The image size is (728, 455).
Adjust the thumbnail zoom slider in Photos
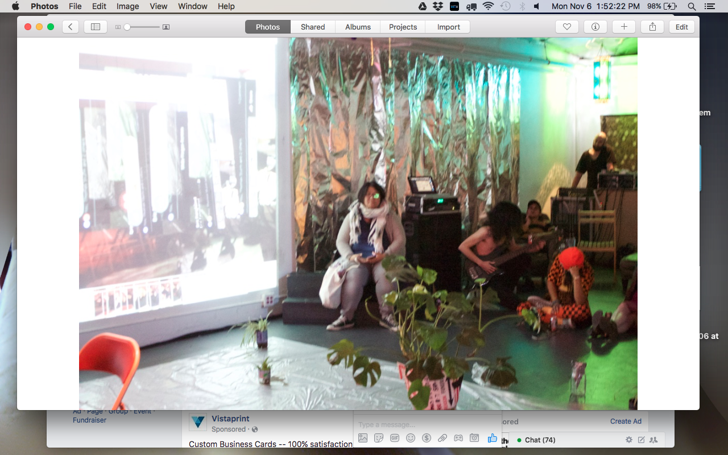[142, 27]
